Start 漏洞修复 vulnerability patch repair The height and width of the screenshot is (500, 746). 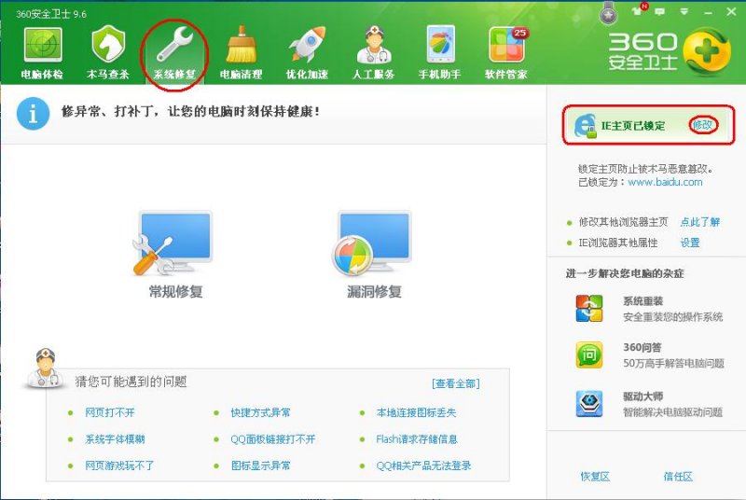coord(374,255)
